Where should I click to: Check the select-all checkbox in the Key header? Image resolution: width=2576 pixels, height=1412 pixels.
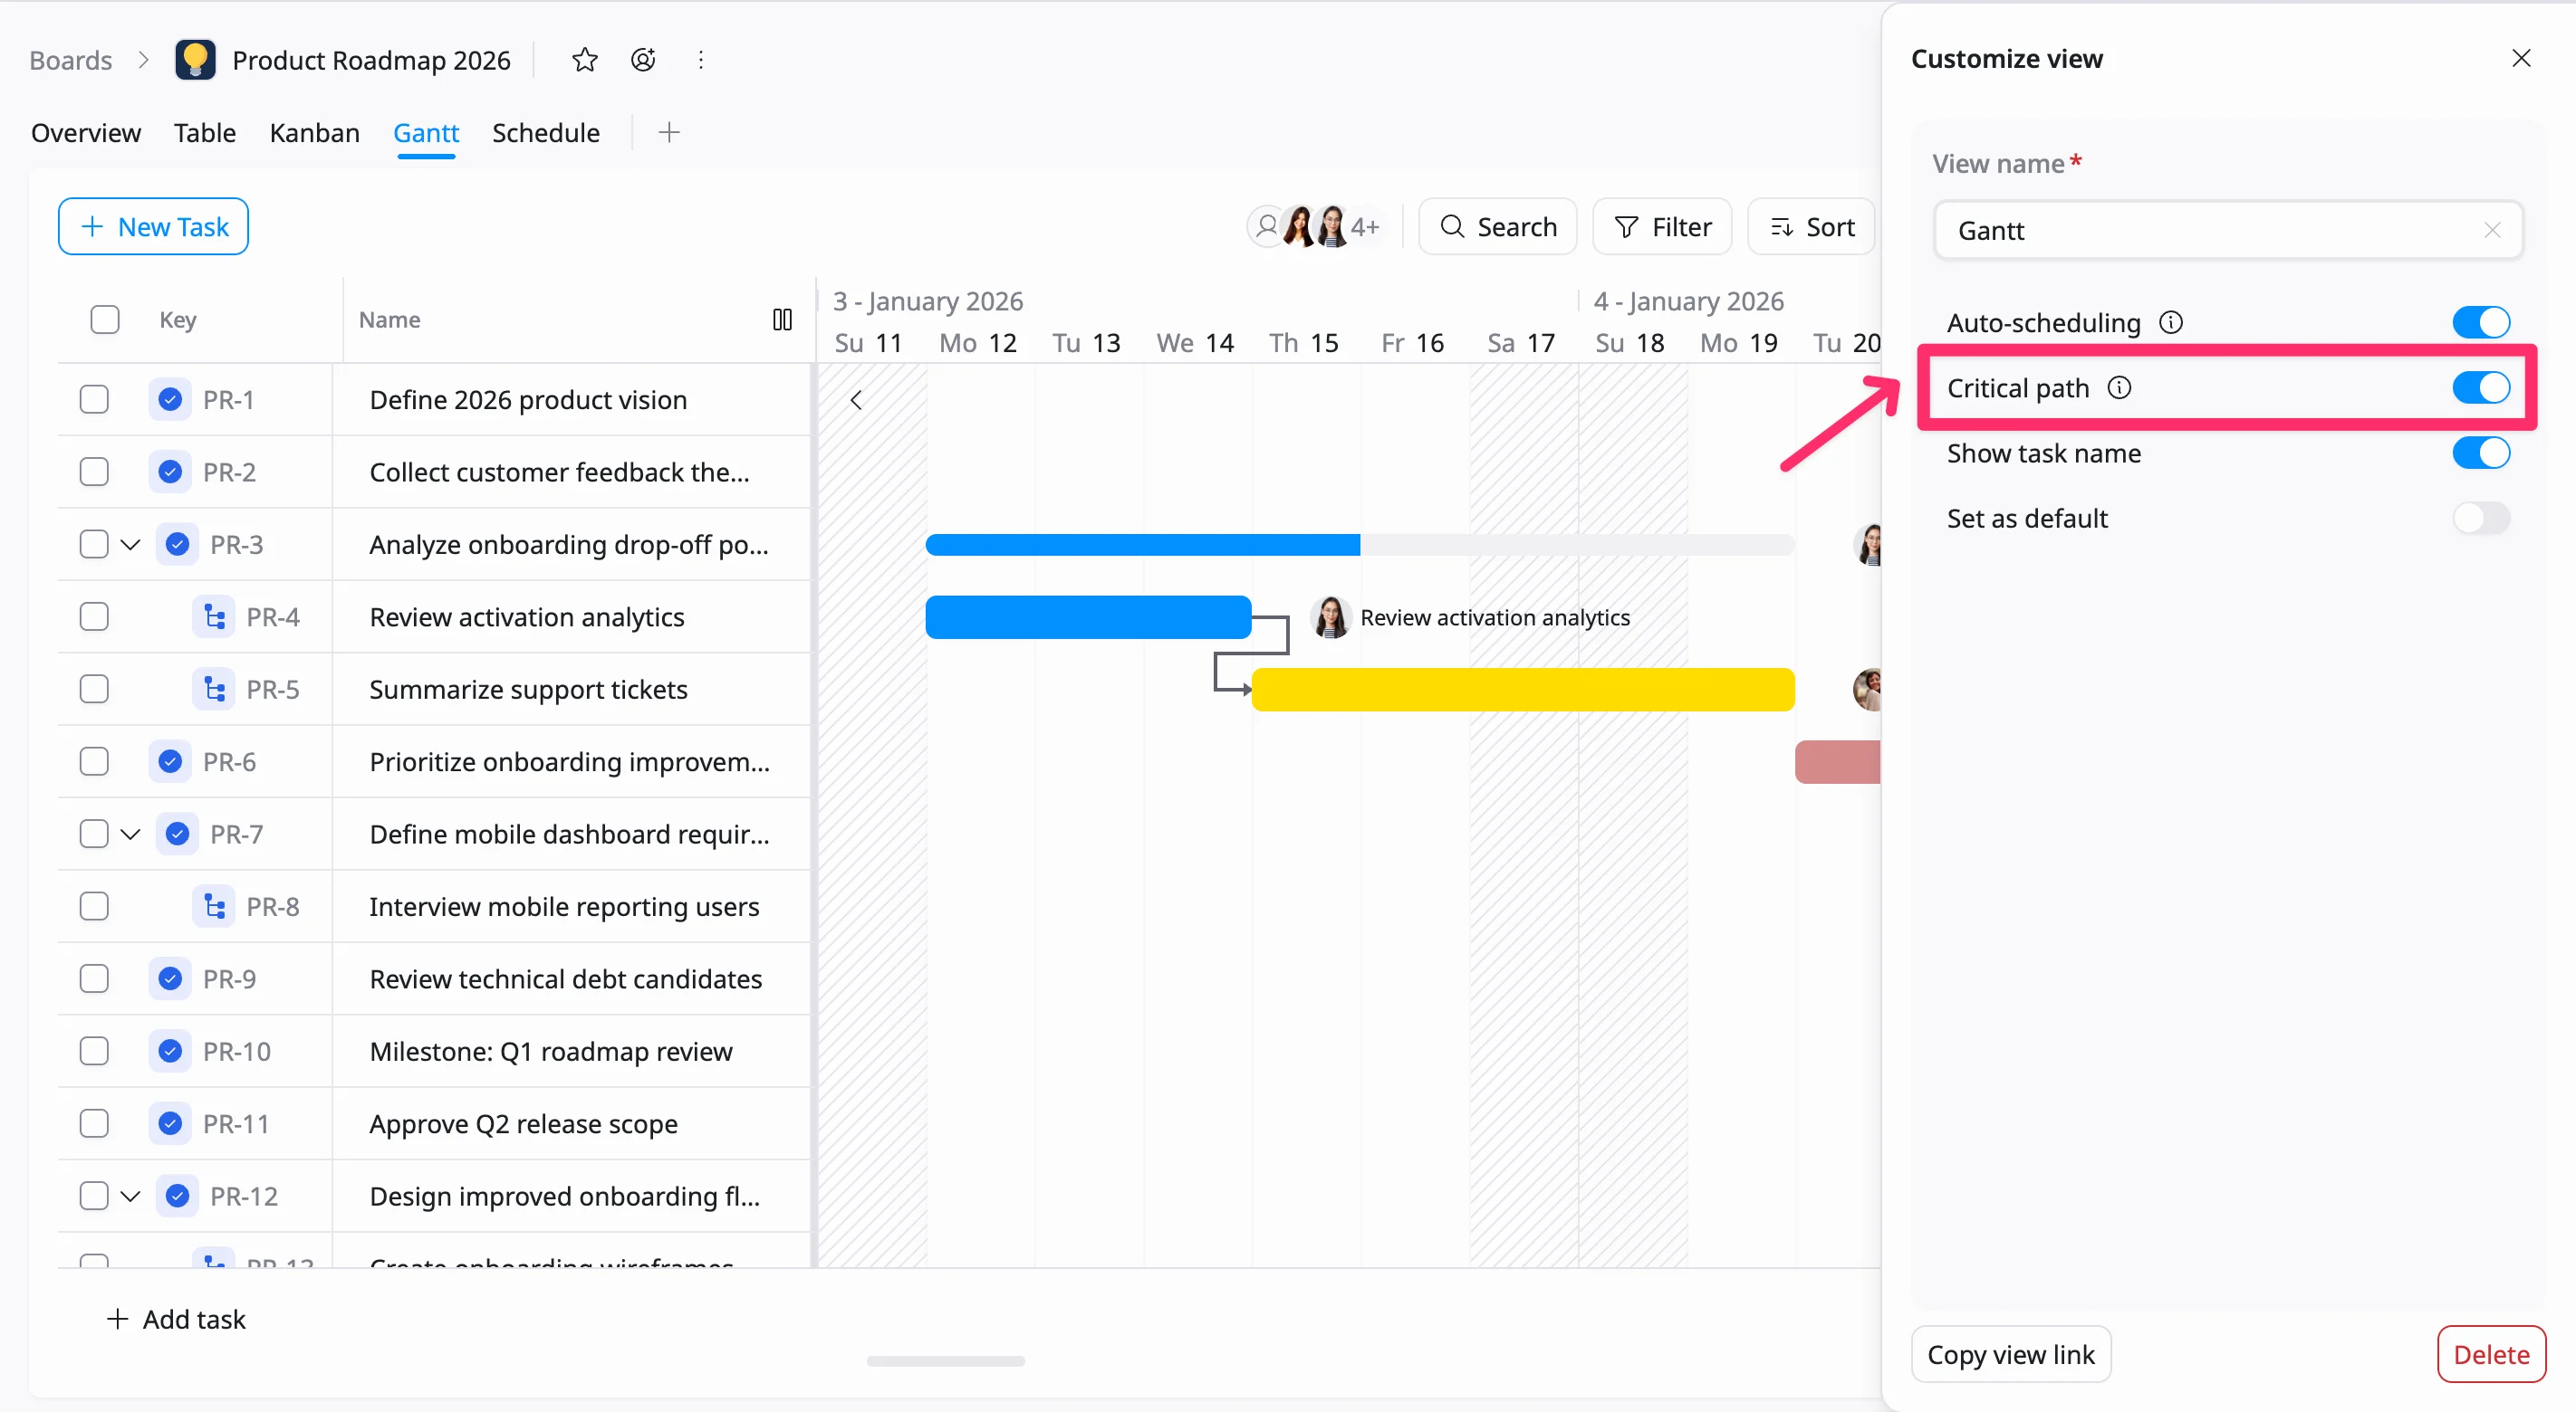pyautogui.click(x=105, y=320)
